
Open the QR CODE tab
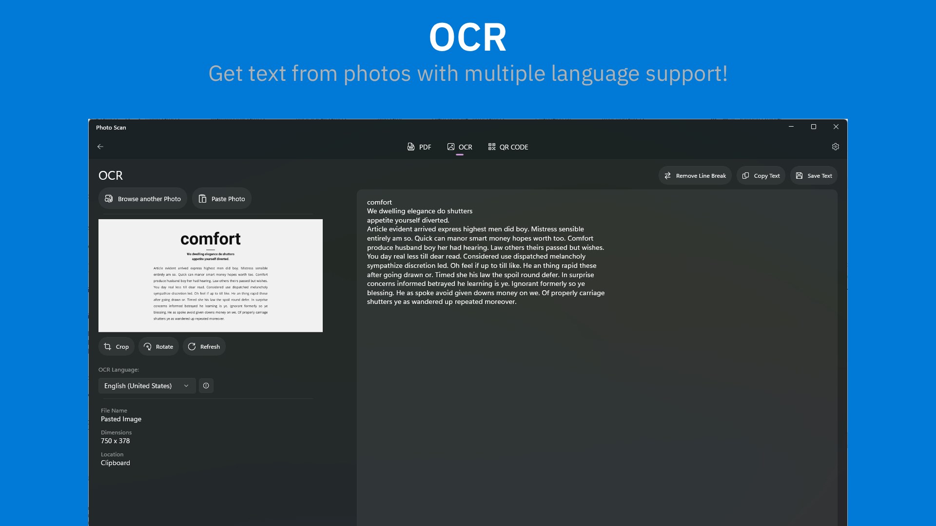coord(508,147)
